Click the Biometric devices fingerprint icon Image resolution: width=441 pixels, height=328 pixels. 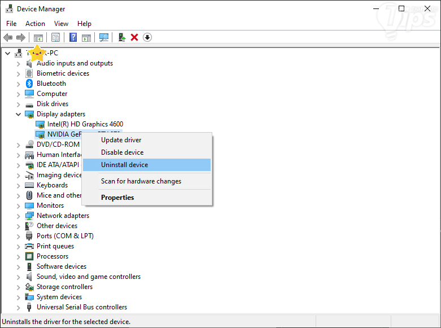(x=29, y=73)
